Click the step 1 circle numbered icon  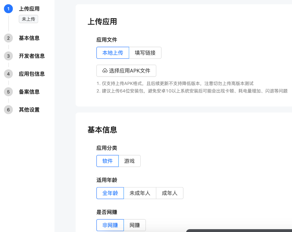tap(8, 9)
